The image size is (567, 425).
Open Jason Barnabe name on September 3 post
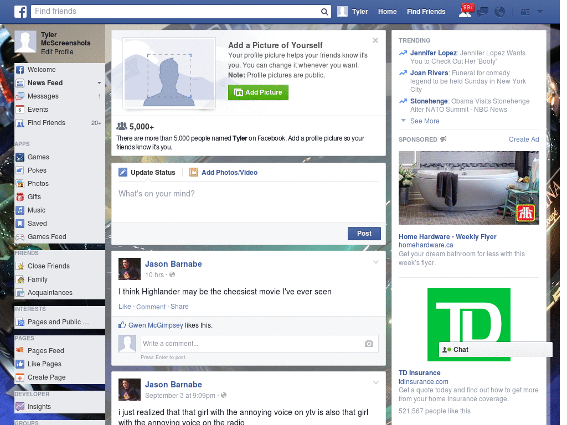(x=173, y=385)
